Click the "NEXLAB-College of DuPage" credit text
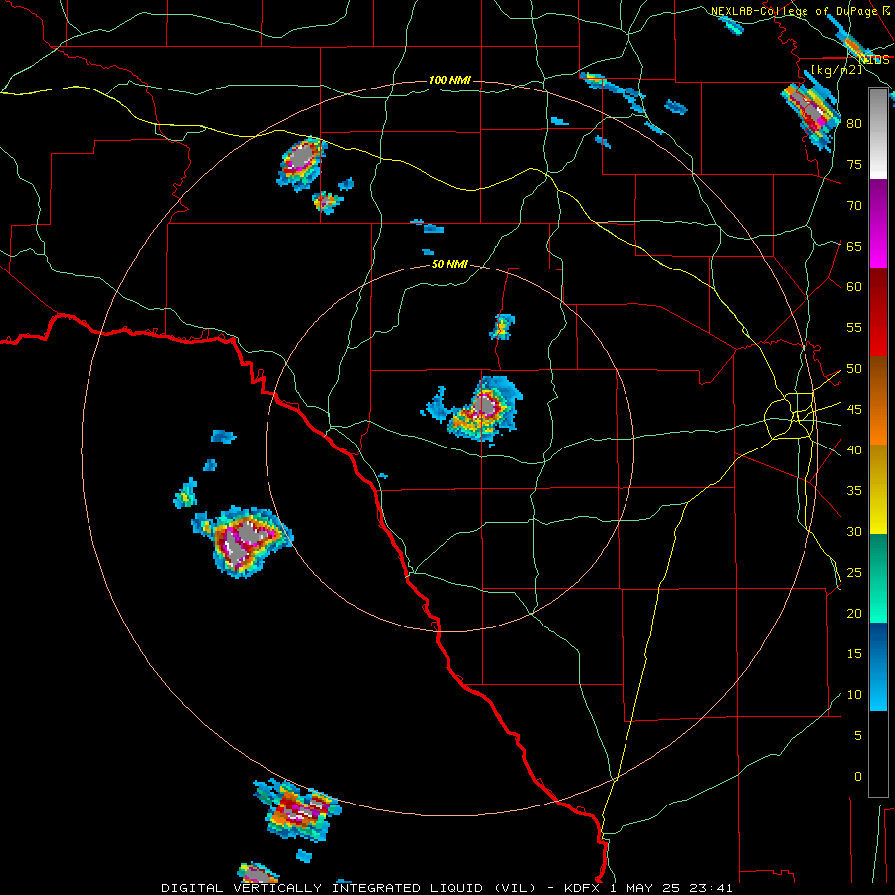 pyautogui.click(x=795, y=11)
